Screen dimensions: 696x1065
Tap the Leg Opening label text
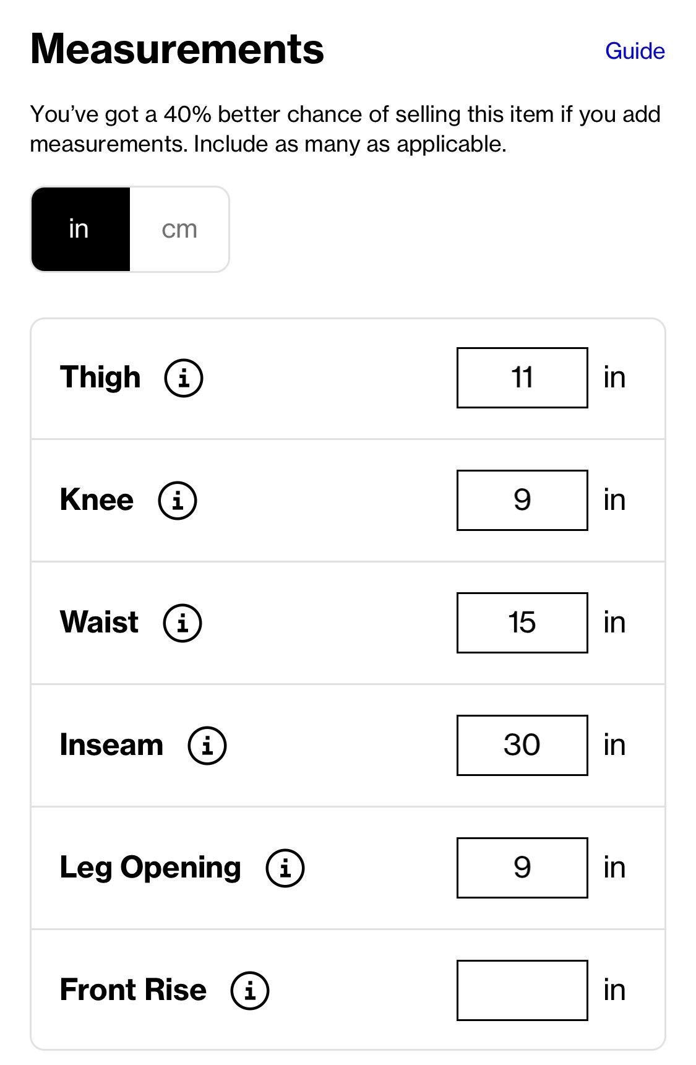(150, 868)
